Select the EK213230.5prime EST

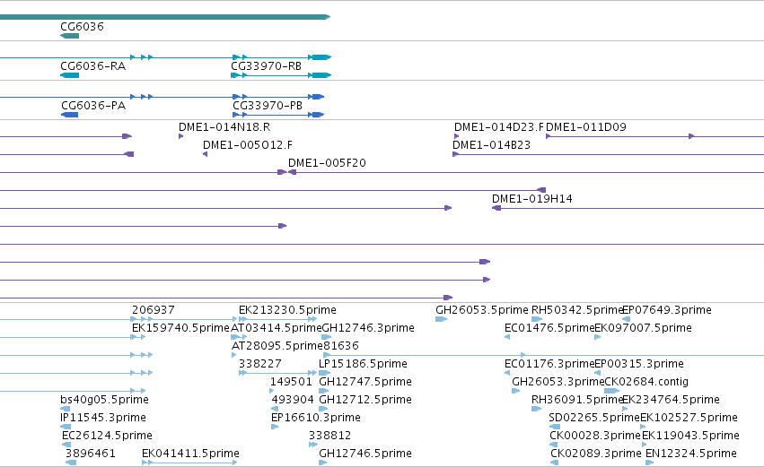[x=287, y=310]
